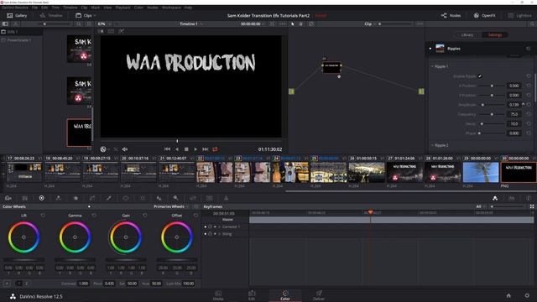Toggle the Ripples effect enable dot
537x302 pixels.
[x=430, y=49]
